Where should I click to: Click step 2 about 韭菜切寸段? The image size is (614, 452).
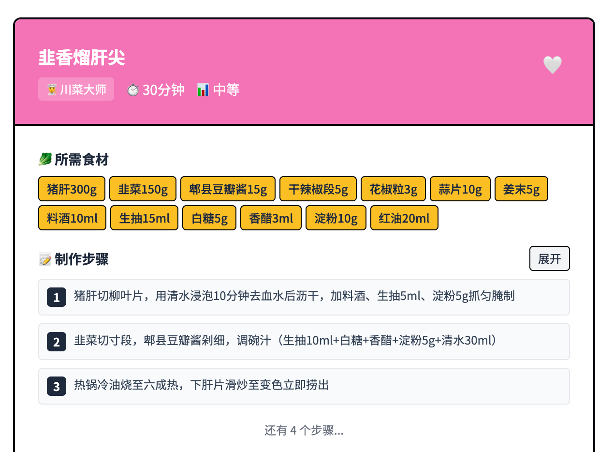[x=304, y=342]
